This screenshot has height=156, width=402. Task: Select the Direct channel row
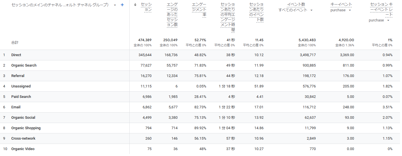[x=16, y=55]
